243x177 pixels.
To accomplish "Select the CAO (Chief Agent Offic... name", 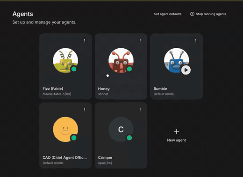I will click(x=65, y=157).
